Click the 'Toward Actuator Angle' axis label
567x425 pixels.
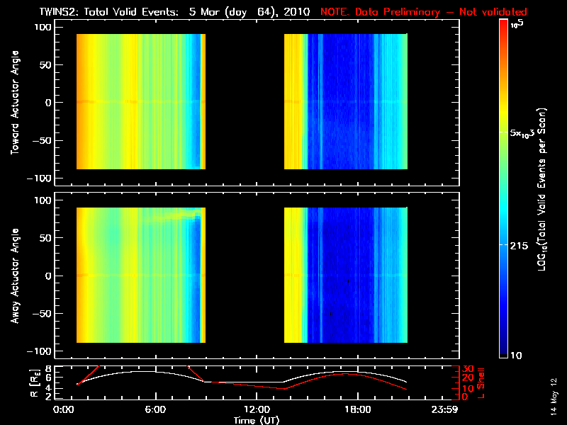(14, 103)
